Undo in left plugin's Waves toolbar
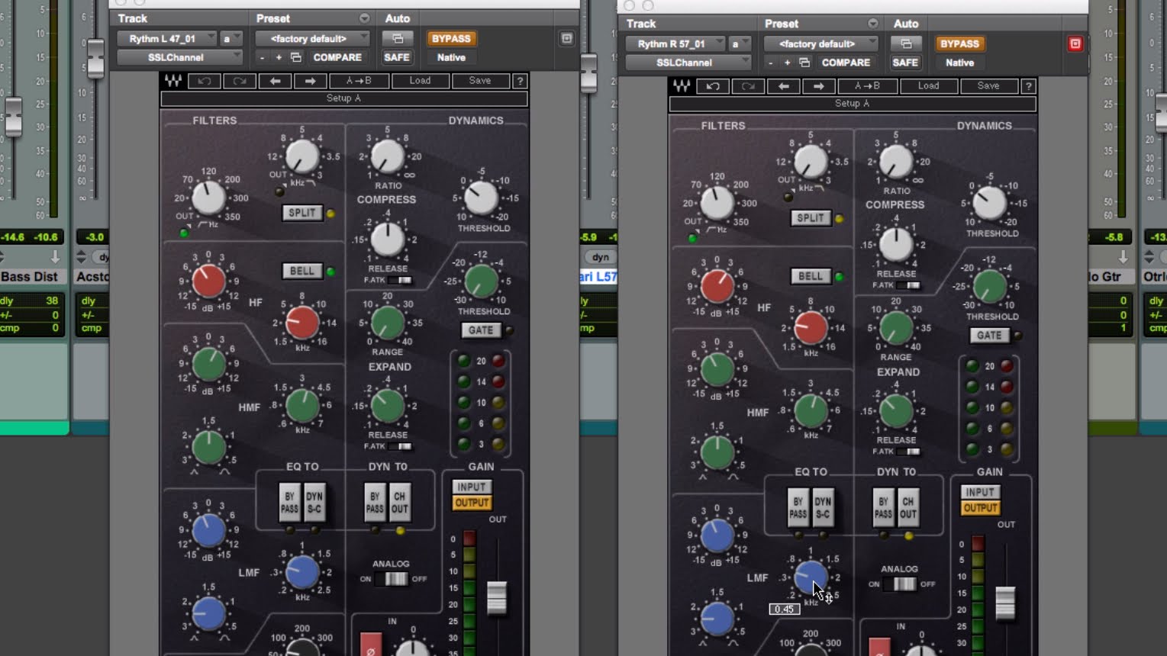The image size is (1167, 656). click(205, 81)
